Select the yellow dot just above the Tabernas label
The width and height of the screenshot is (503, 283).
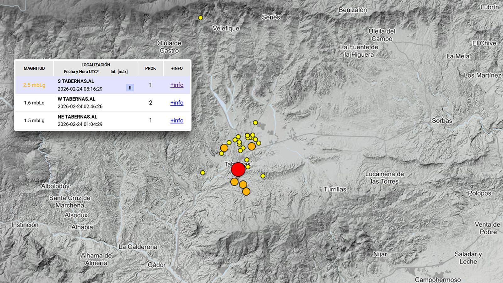[247, 159]
